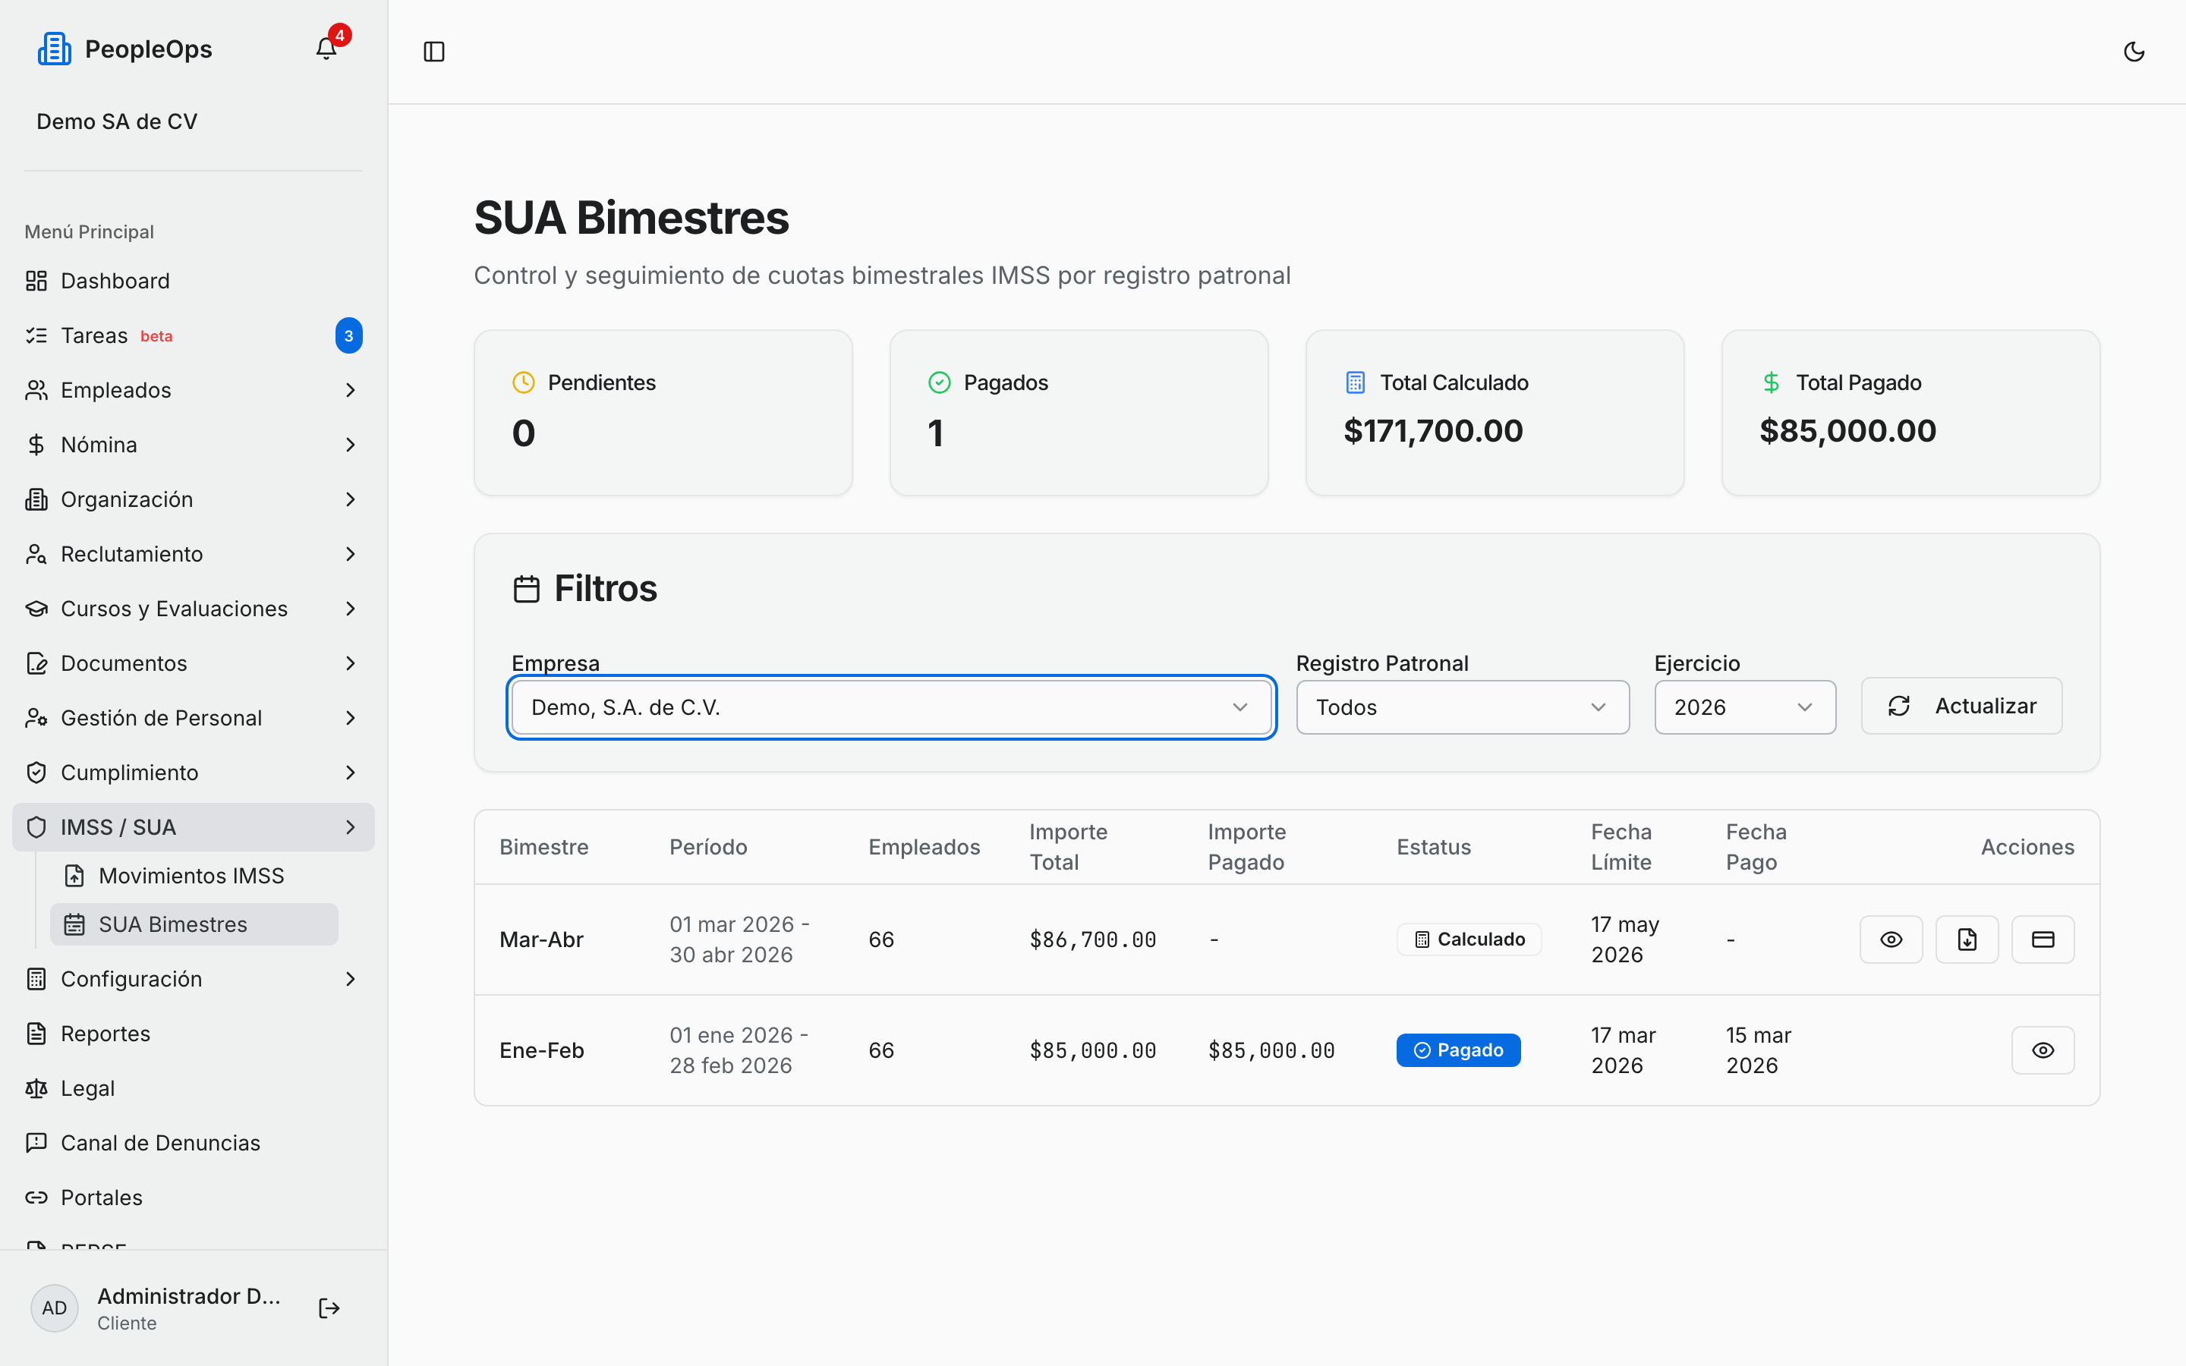Open the Empresa dropdown

(890, 707)
